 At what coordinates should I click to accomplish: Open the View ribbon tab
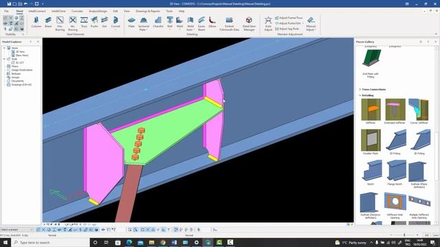pos(126,11)
